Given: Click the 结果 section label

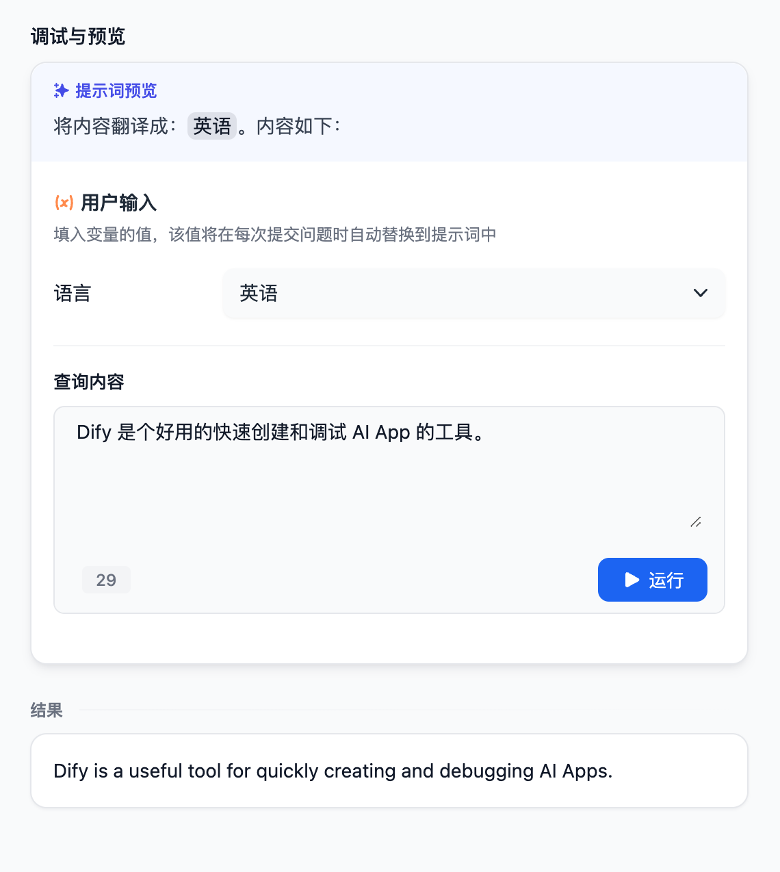Looking at the screenshot, I should click(x=47, y=710).
